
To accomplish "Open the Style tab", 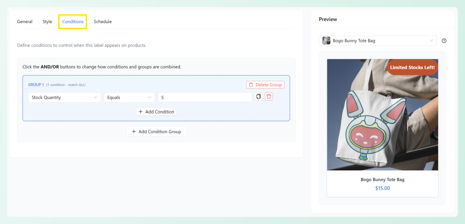I will pyautogui.click(x=47, y=22).
